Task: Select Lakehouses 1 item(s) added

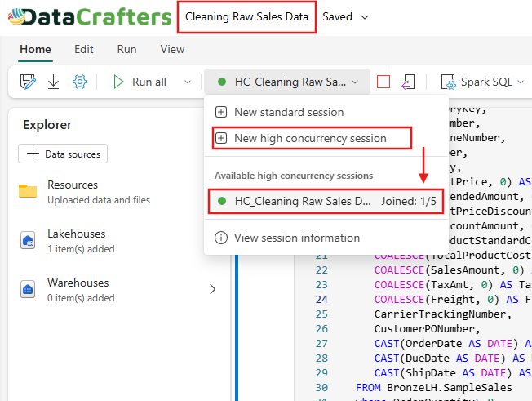Action: click(81, 241)
